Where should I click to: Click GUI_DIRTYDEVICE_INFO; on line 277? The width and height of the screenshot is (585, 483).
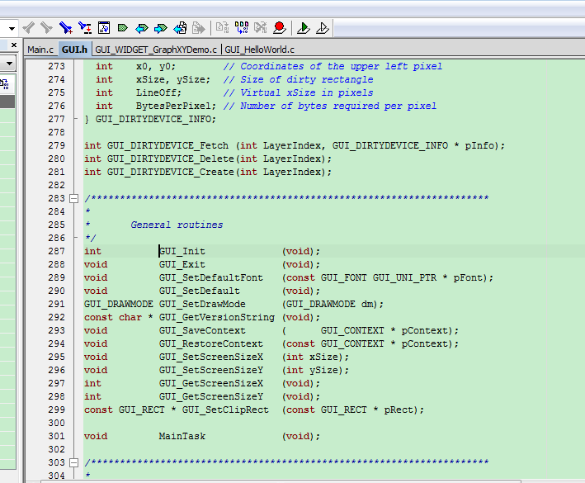coord(156,120)
